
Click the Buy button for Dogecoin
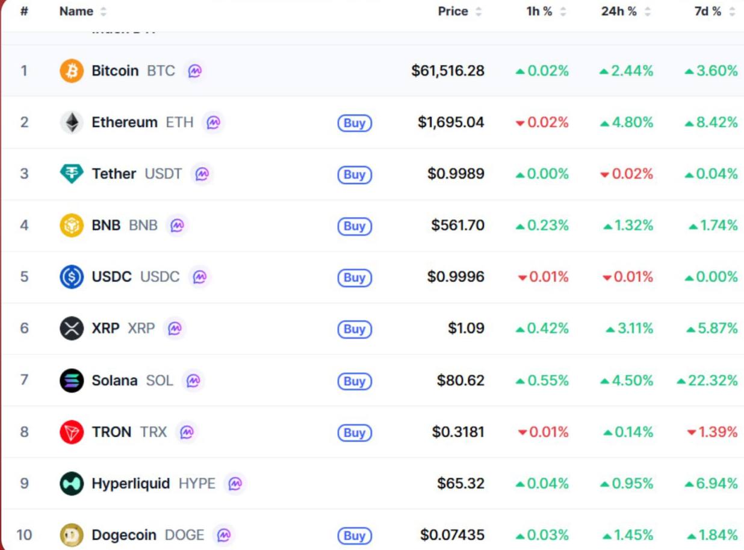[355, 536]
